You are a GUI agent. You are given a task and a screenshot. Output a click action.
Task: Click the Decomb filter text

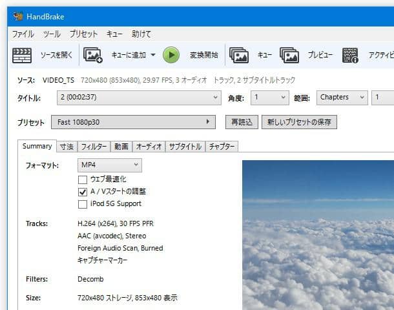[x=90, y=279]
